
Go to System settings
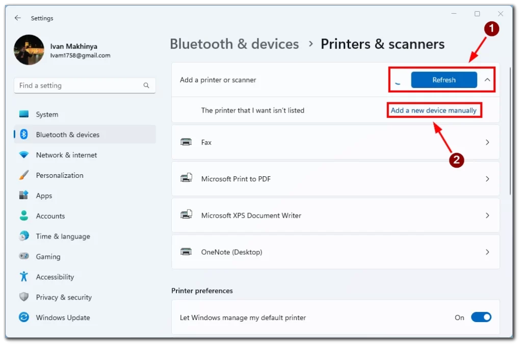pos(85,114)
